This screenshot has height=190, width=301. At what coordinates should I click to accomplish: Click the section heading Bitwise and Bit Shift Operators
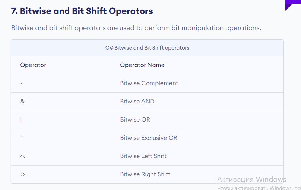[82, 11]
